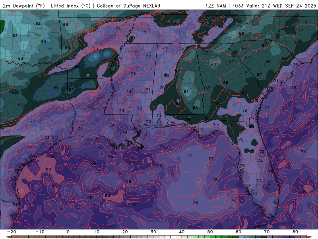The height and width of the screenshot is (239, 318).
Task: Click the "80" color scale label below the map
Action: click(295, 232)
